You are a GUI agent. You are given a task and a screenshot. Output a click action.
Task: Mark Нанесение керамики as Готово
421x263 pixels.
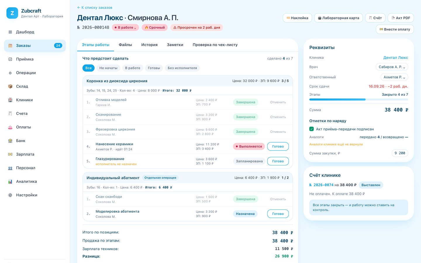pyautogui.click(x=278, y=146)
